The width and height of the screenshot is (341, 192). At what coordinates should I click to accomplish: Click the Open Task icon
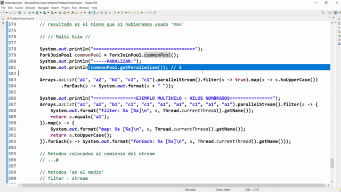coord(77,13)
